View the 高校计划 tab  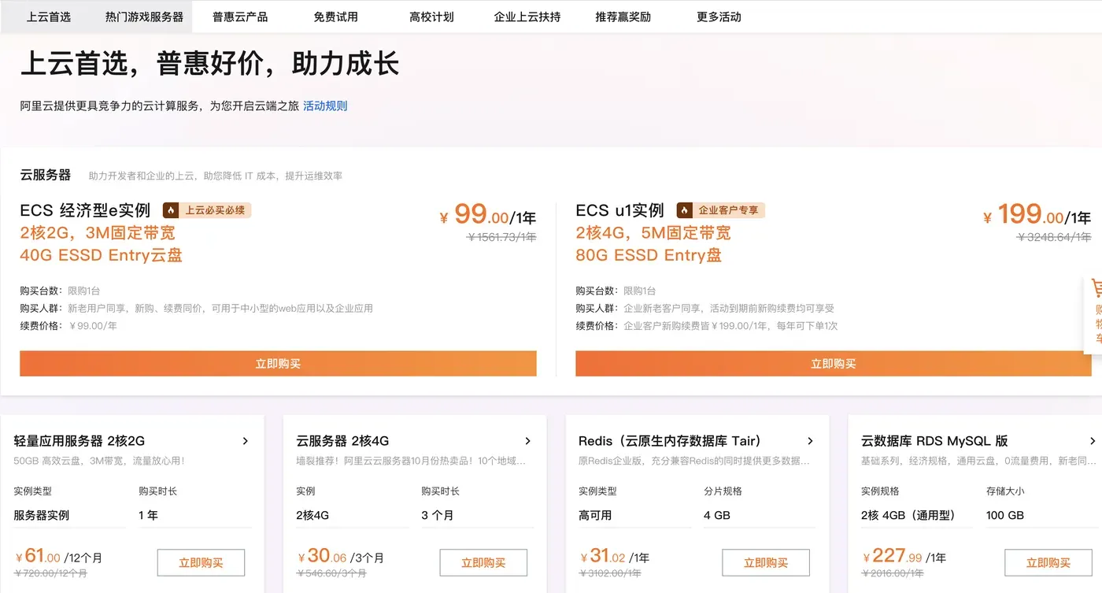(x=431, y=16)
